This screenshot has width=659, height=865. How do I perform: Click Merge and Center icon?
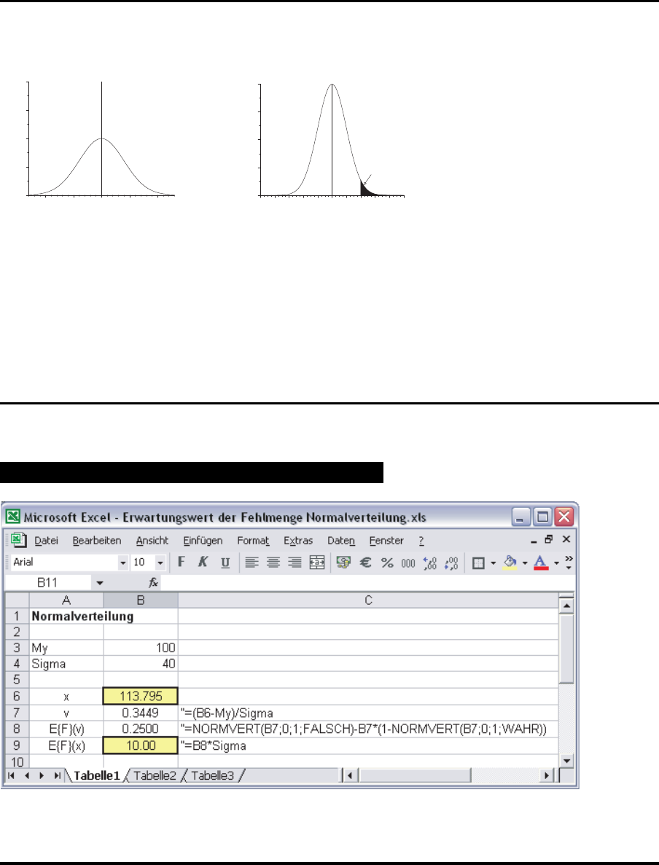(317, 563)
